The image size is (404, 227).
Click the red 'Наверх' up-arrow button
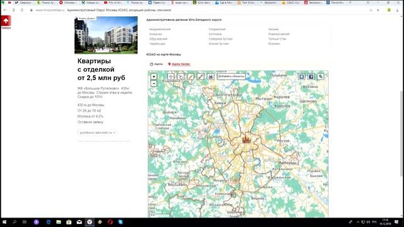pos(6,21)
